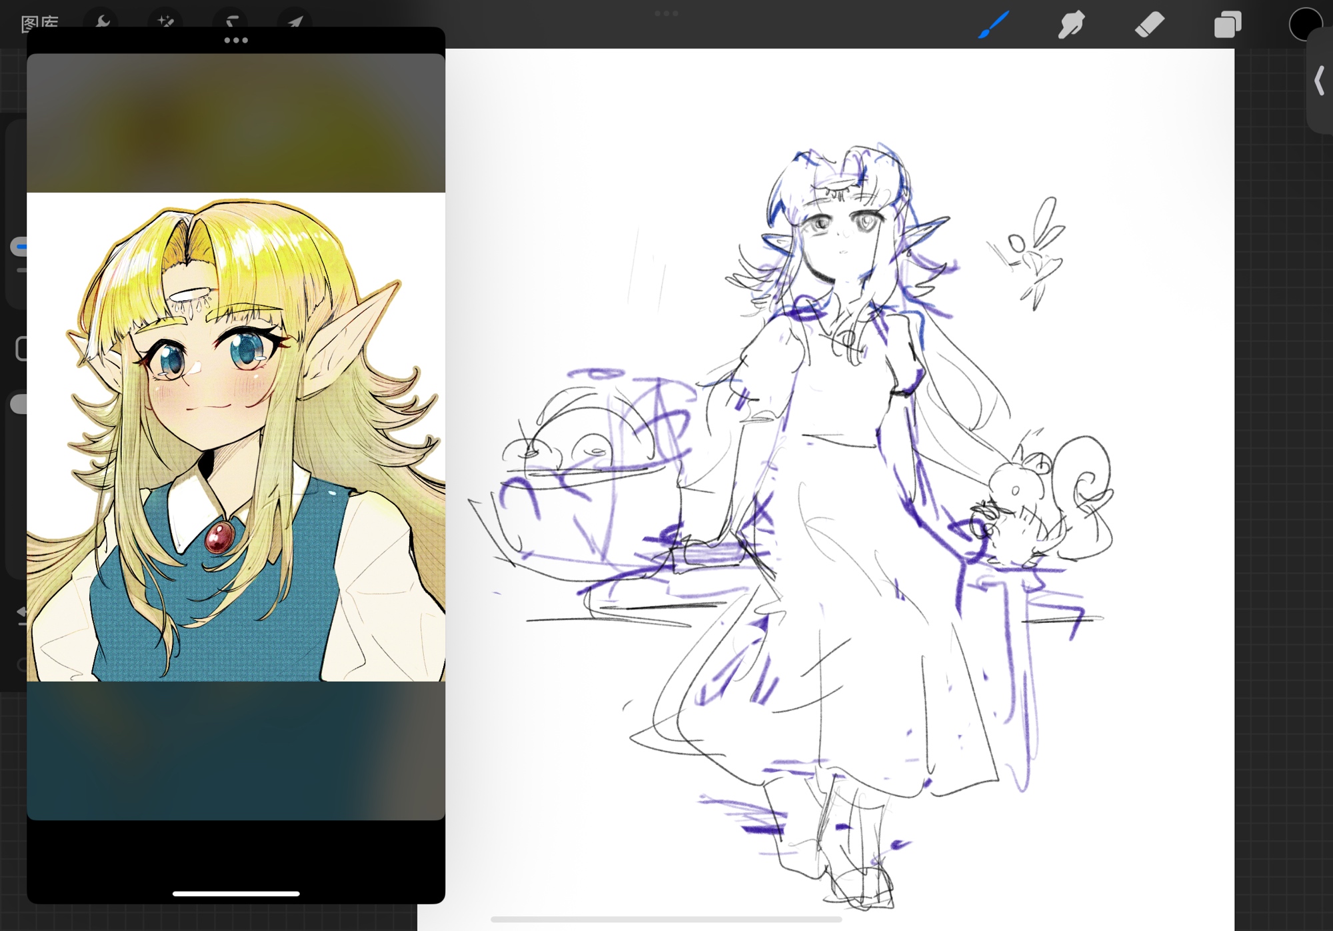Tap the square modify button on sidebar
Image resolution: width=1333 pixels, height=931 pixels.
coord(21,349)
